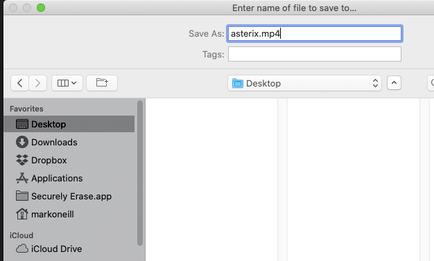Click the Downloads arrow icon in sidebar
Image resolution: width=434 pixels, height=261 pixels.
point(22,142)
